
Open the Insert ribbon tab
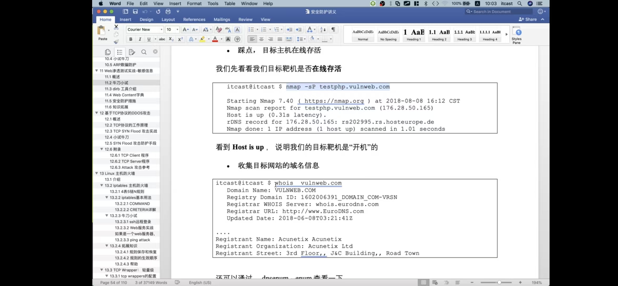(x=125, y=19)
